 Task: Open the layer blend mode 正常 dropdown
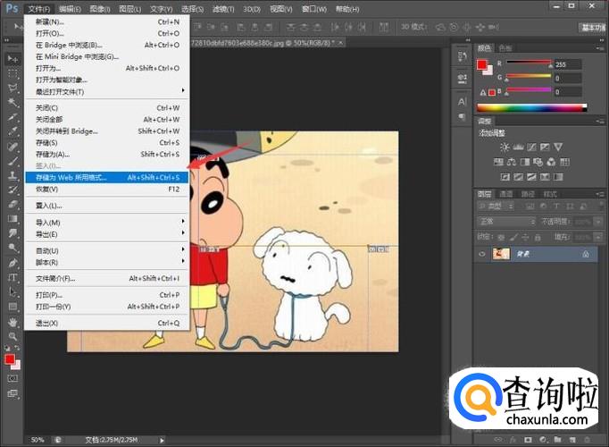505,221
